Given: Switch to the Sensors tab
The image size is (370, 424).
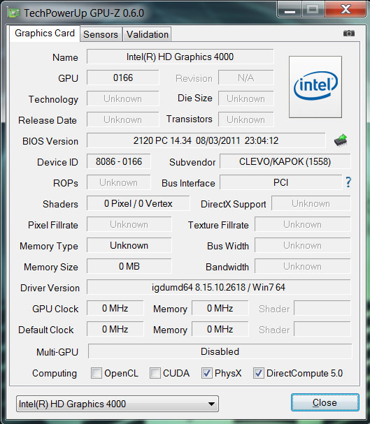Looking at the screenshot, I should (101, 34).
